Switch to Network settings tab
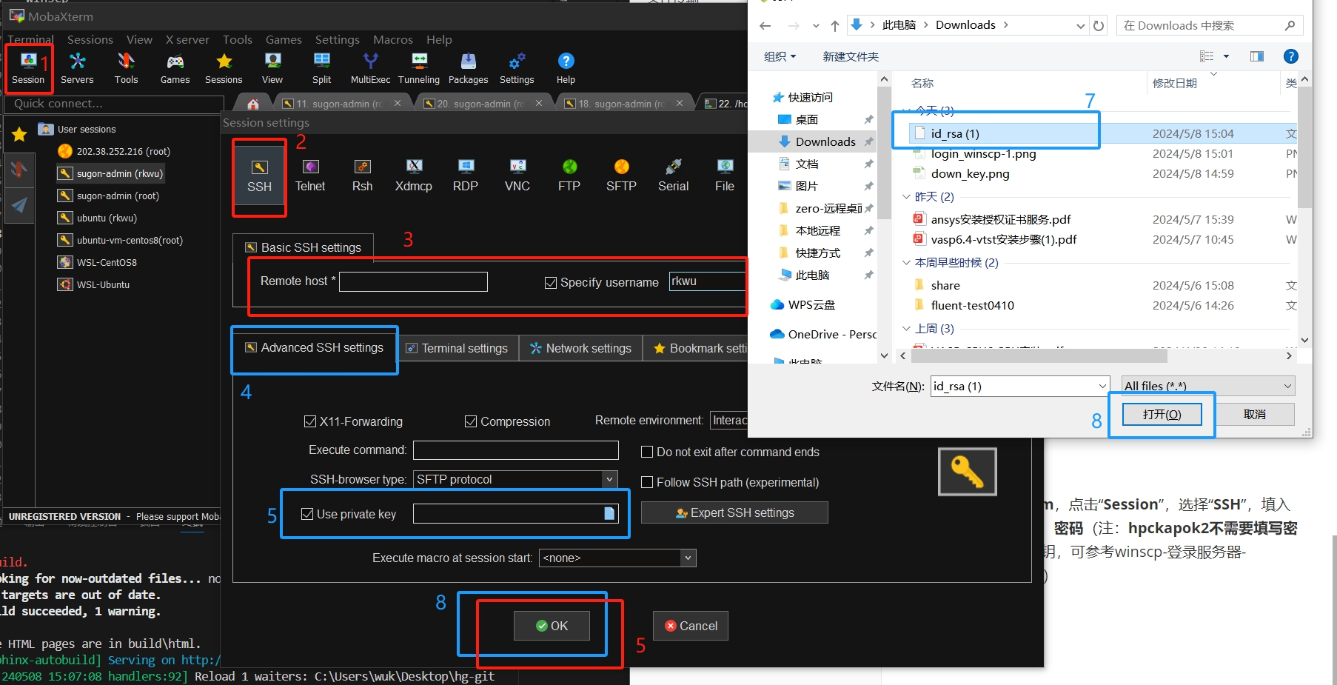 pyautogui.click(x=580, y=348)
